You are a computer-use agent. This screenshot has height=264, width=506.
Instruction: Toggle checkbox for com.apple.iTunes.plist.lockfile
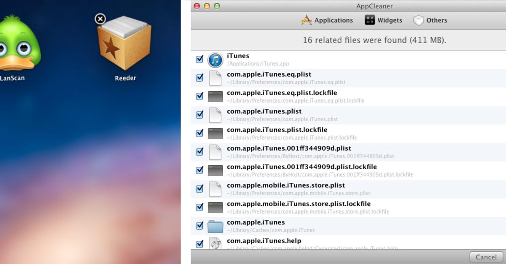click(x=199, y=133)
